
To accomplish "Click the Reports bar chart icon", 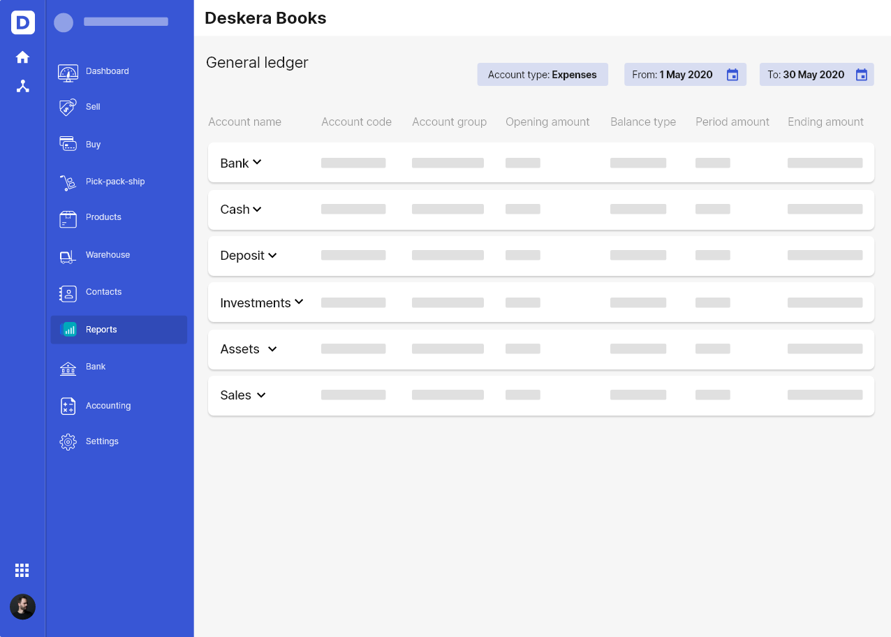I will coord(68,330).
